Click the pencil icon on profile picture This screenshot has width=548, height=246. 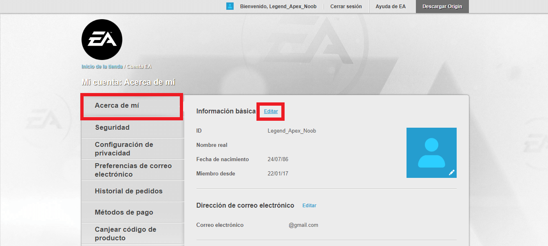tap(451, 173)
